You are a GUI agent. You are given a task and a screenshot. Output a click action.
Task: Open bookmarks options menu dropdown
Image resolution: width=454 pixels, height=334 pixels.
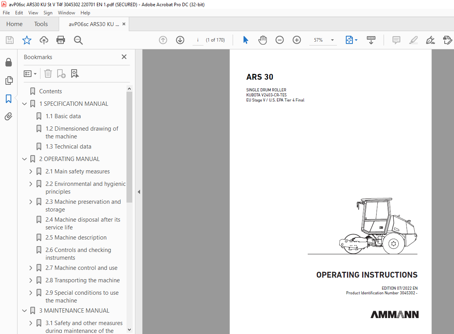pyautogui.click(x=30, y=74)
